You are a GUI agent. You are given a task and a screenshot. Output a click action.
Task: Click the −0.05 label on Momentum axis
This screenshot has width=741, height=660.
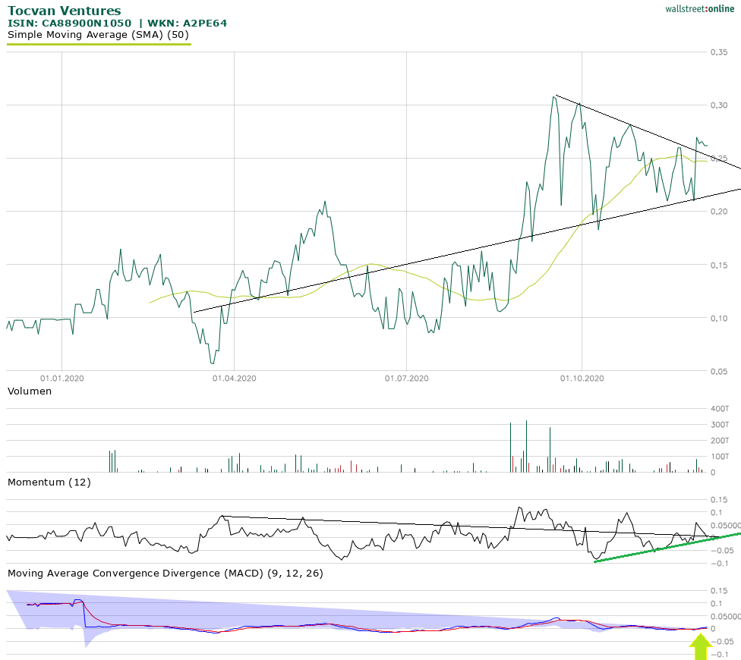722,551
